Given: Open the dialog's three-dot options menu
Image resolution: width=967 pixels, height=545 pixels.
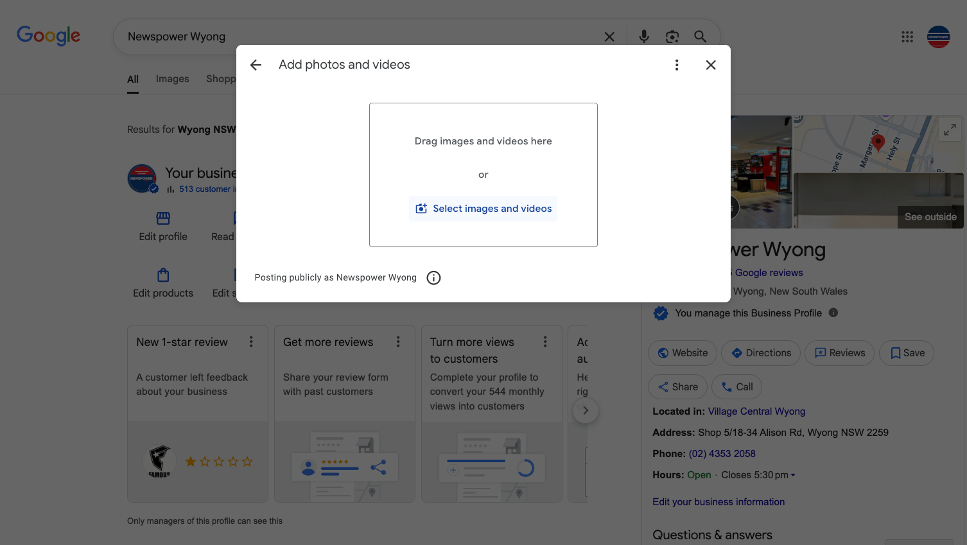Looking at the screenshot, I should pos(677,65).
